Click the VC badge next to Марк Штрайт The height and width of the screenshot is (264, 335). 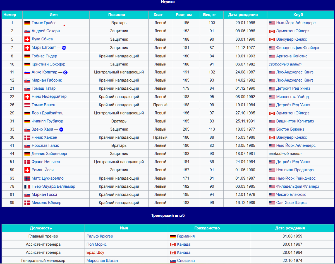pyautogui.click(x=64, y=48)
